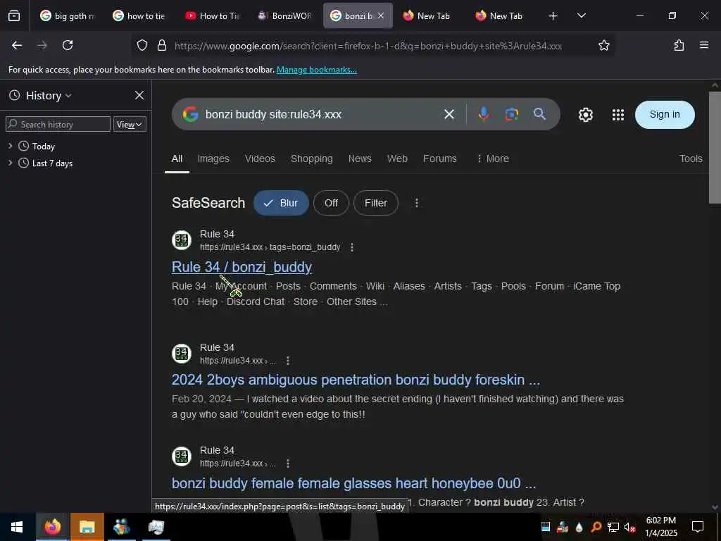Open SafeSearch more options dots
The height and width of the screenshot is (541, 721).
417,203
